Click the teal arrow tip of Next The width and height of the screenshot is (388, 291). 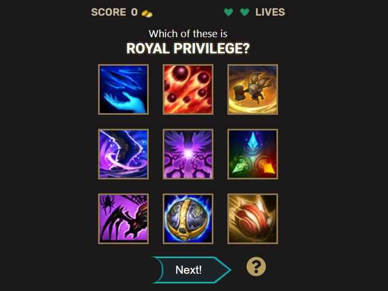click(224, 270)
